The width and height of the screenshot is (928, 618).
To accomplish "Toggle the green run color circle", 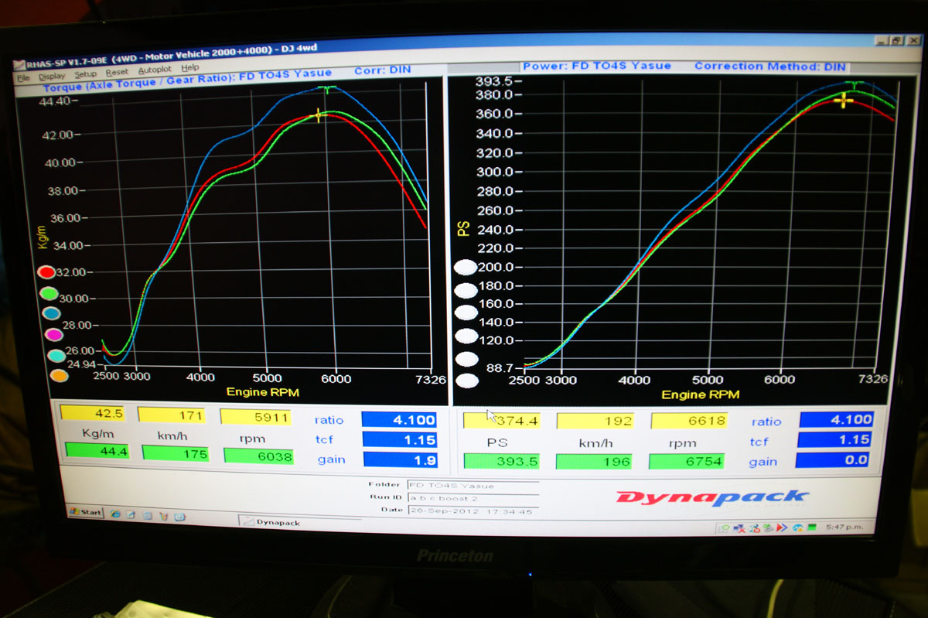I will (49, 293).
